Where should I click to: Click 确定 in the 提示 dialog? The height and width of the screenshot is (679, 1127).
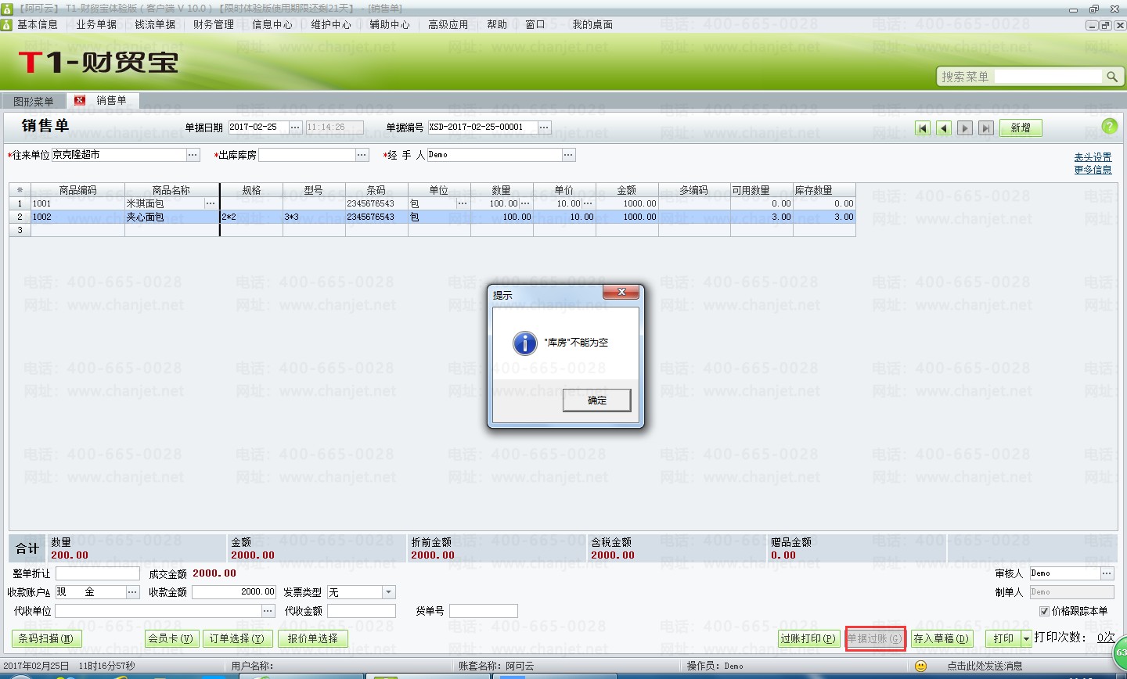[597, 401]
